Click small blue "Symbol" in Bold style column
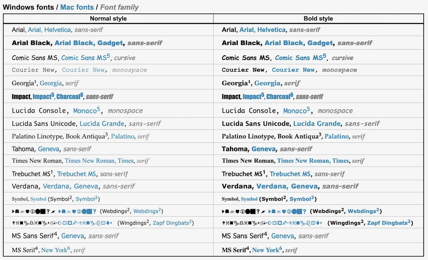The height and width of the screenshot is (260, 428). [249, 199]
